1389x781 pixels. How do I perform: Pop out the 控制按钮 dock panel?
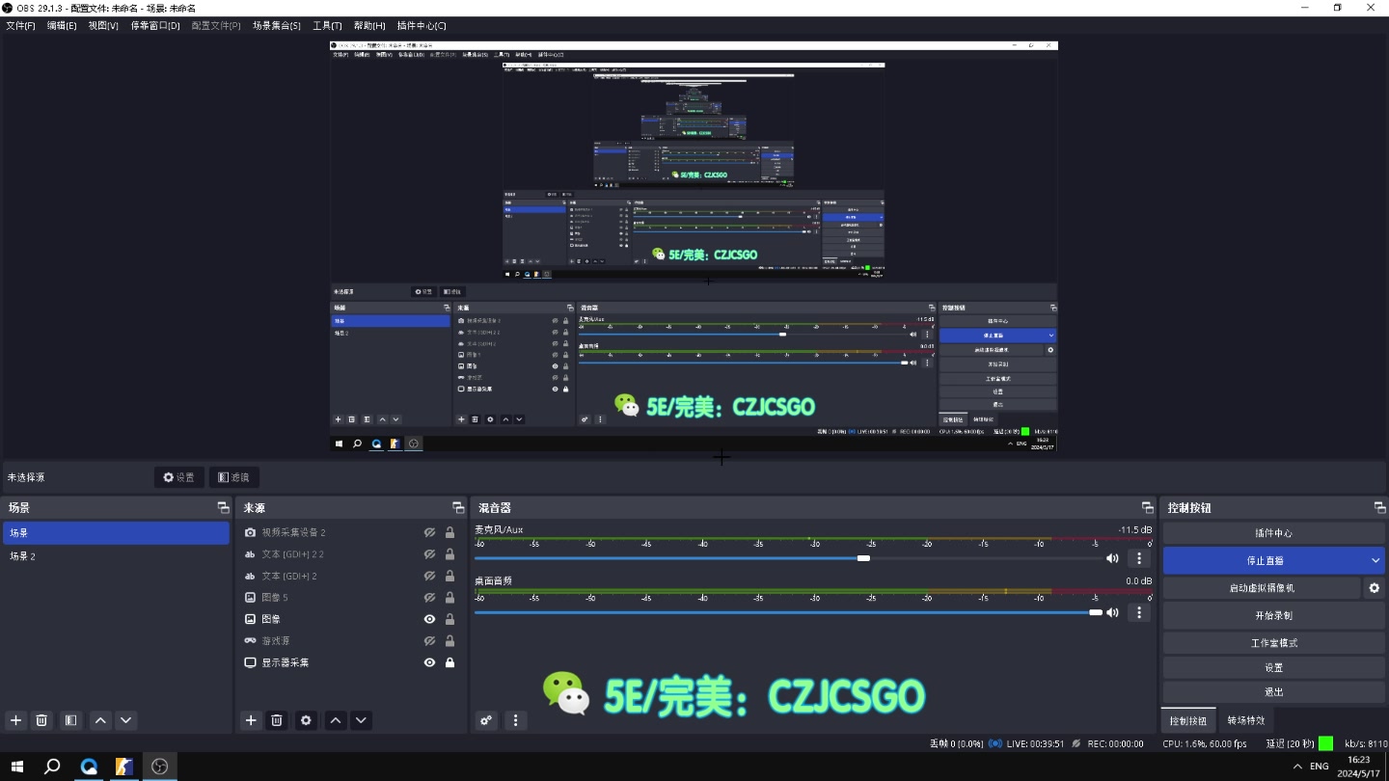tap(1379, 507)
